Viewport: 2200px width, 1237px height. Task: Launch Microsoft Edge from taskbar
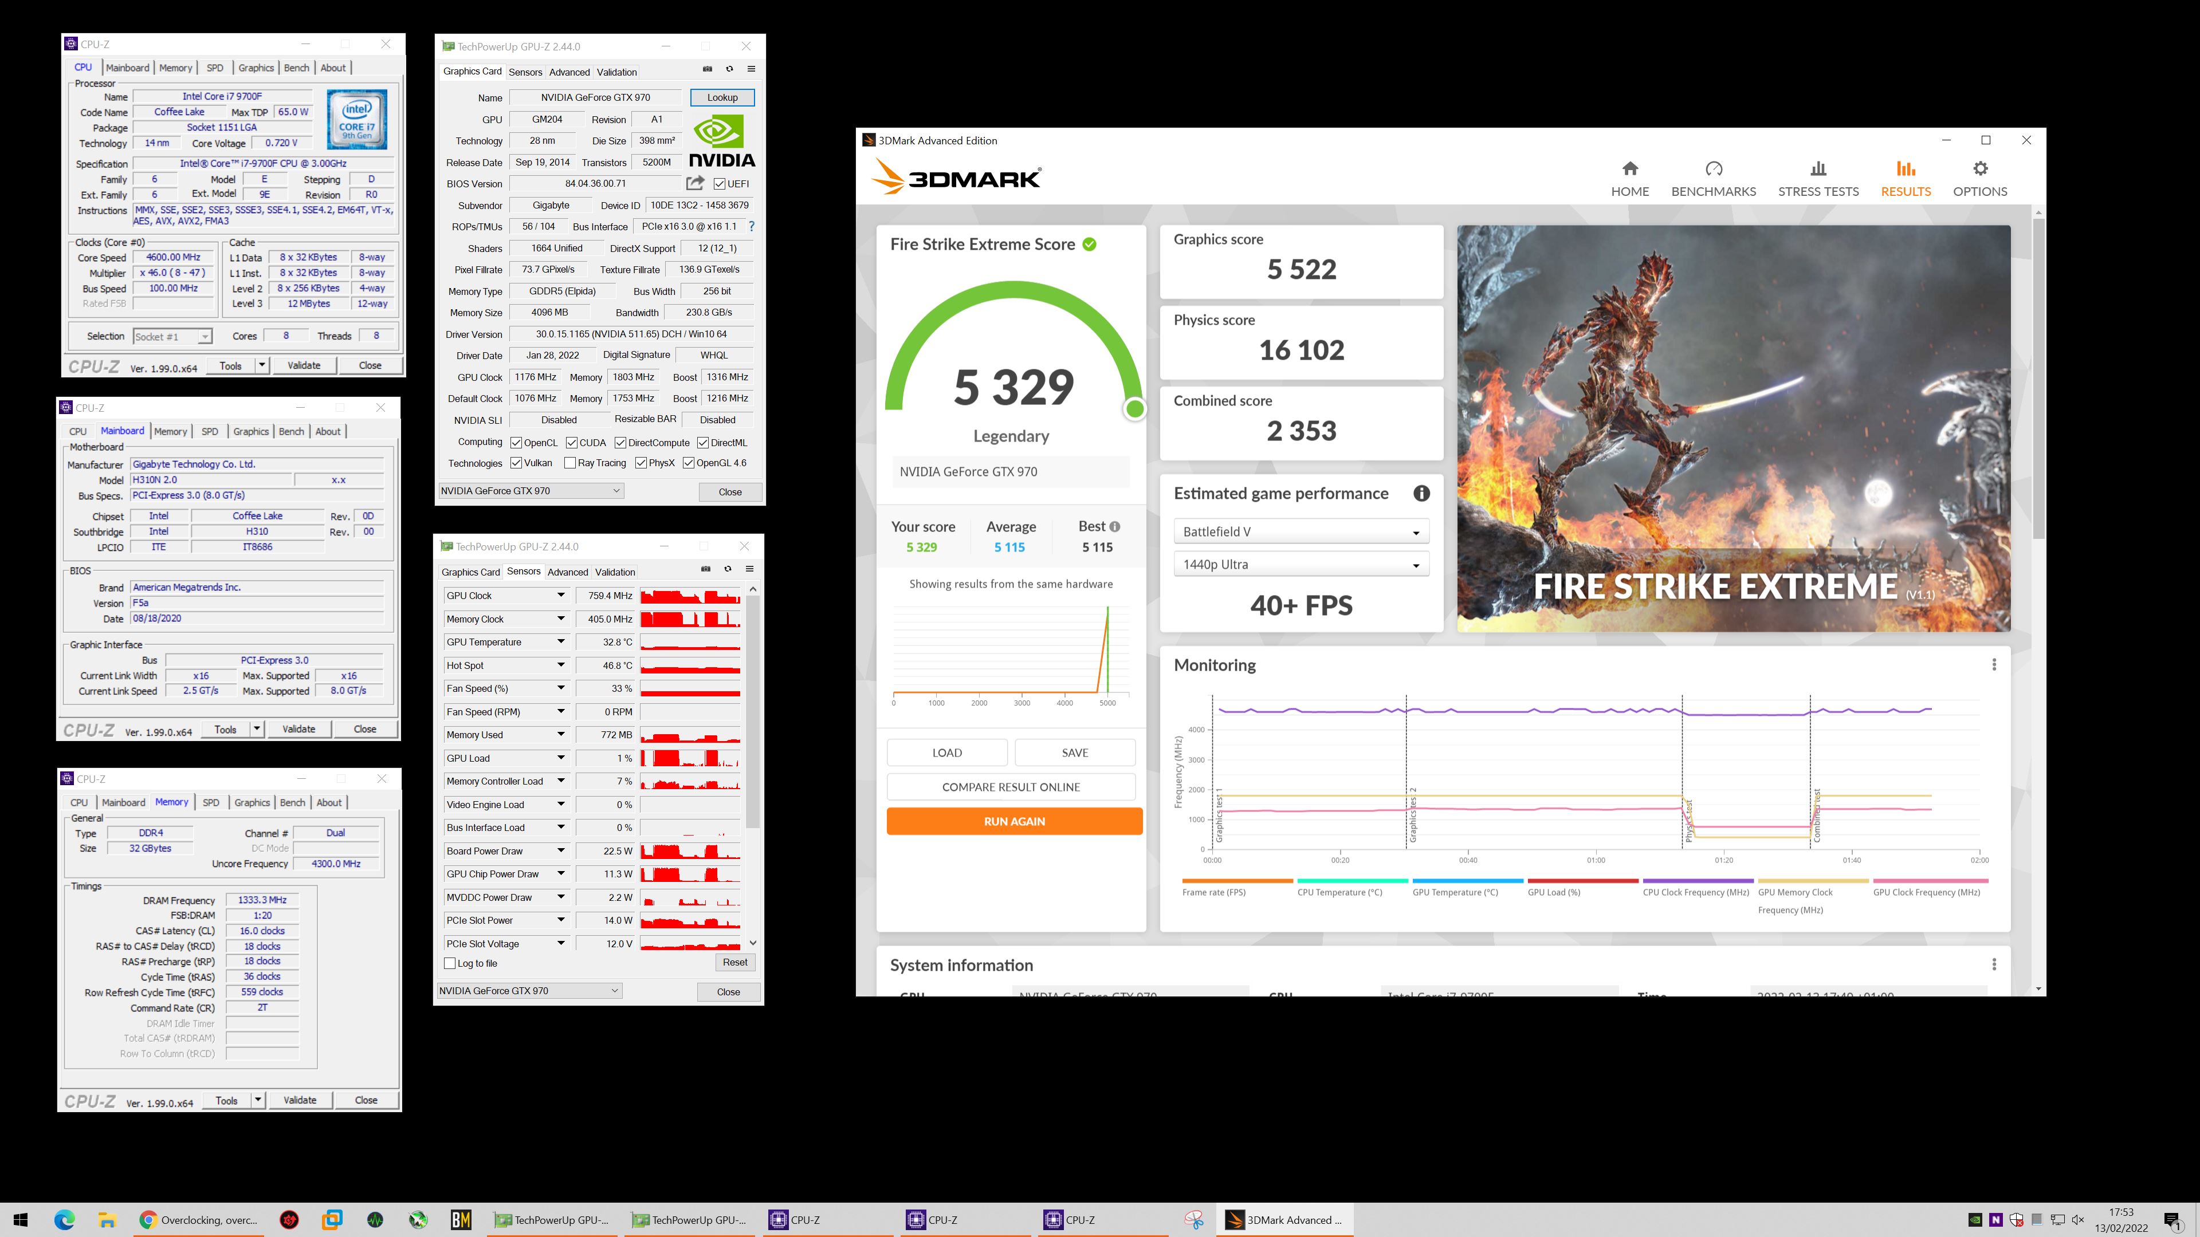[x=65, y=1220]
